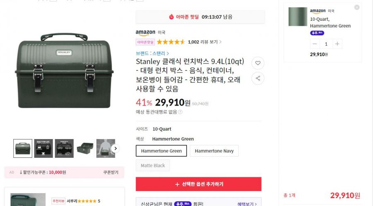The image size is (373, 206).
Task: Show next thumbnails with arrow button
Action: [x=116, y=149]
